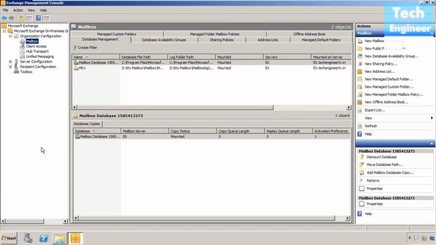Expand Recipient Configuration node
436x245 pixels.
pyautogui.click(x=10, y=67)
